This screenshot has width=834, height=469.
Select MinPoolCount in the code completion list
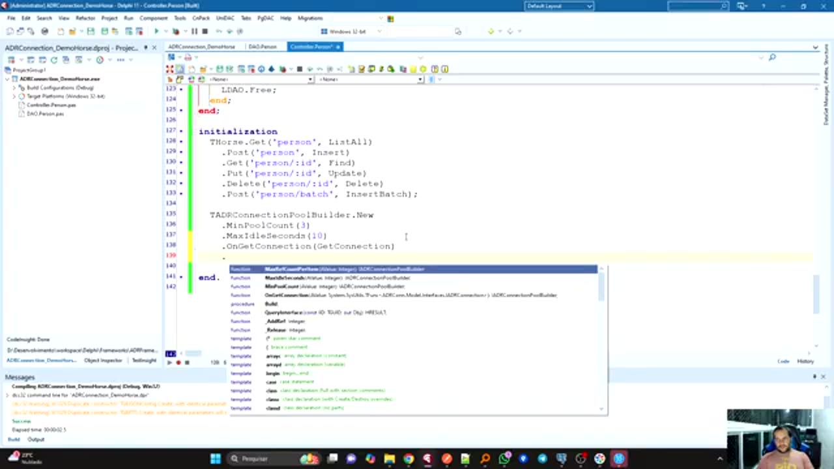(x=413, y=287)
